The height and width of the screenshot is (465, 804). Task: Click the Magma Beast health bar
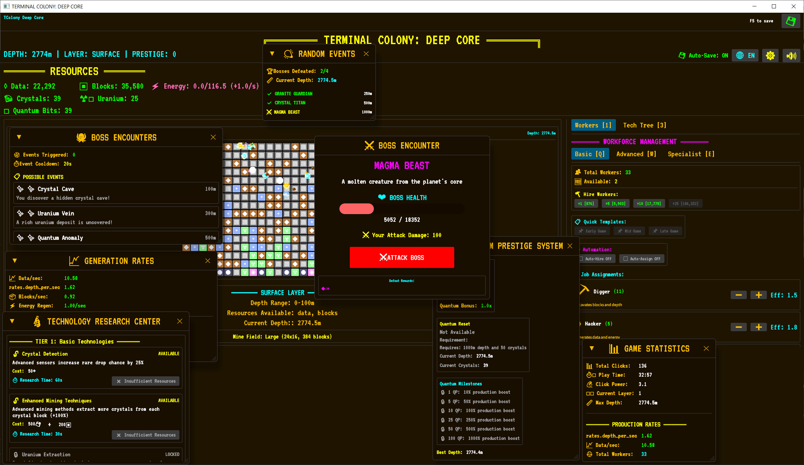click(x=402, y=209)
